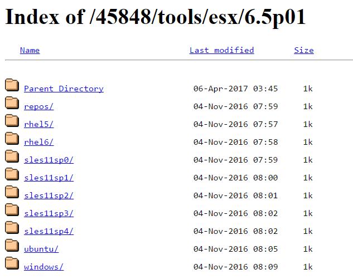Sort listing by Name column header
This screenshot has height=279, width=353.
pos(30,50)
